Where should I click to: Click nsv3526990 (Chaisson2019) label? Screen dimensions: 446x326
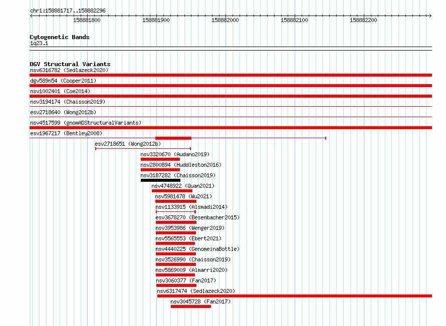pyautogui.click(x=193, y=259)
